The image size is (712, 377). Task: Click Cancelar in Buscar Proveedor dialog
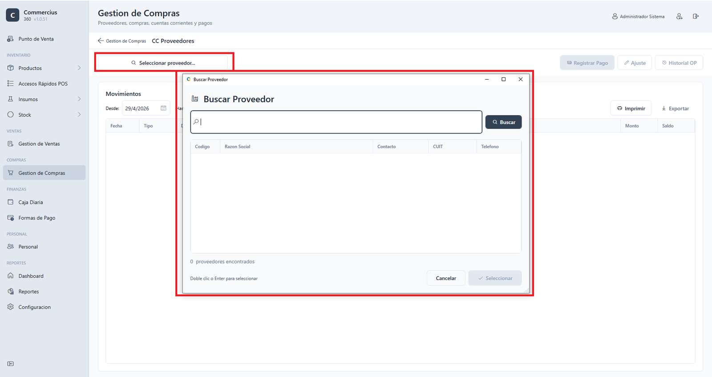446,278
